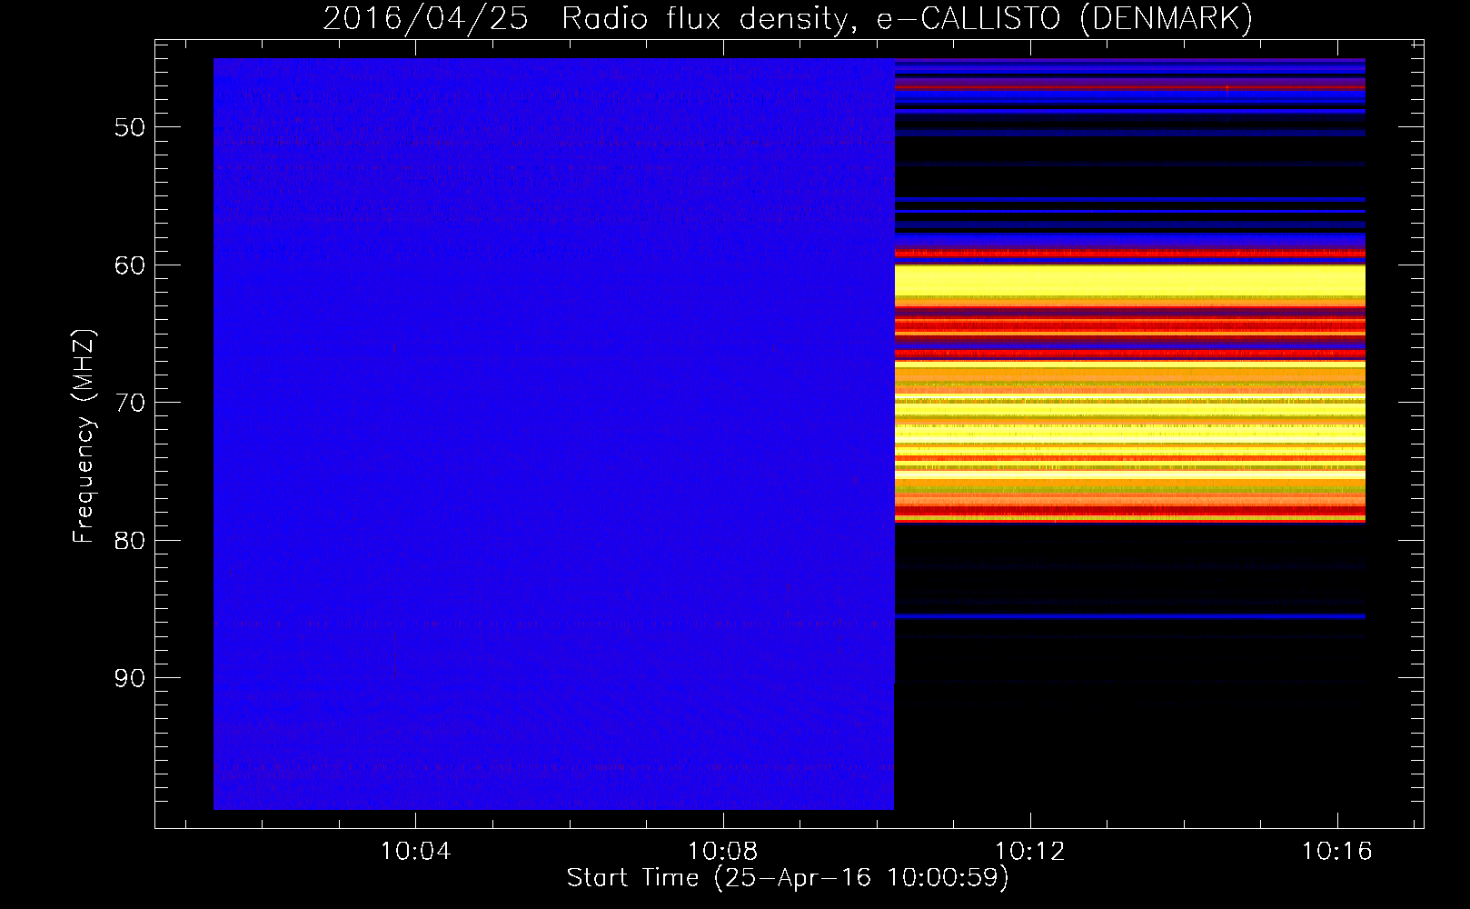This screenshot has width=1470, height=909.
Task: Click the 10:04 time tick label
Action: (x=415, y=852)
